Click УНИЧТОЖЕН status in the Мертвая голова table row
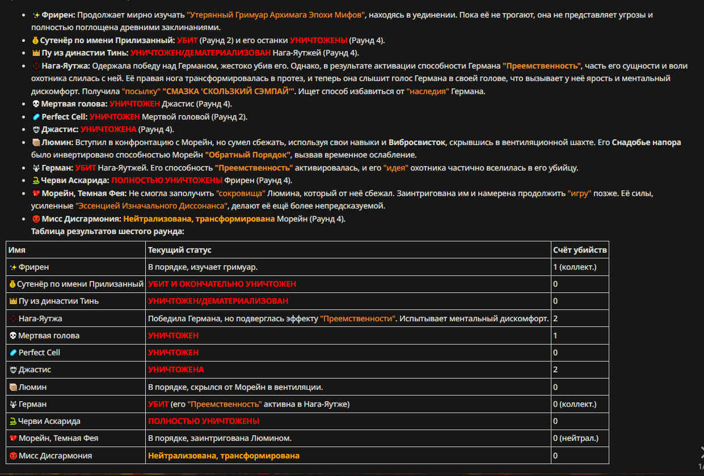This screenshot has height=476, width=704. (173, 335)
